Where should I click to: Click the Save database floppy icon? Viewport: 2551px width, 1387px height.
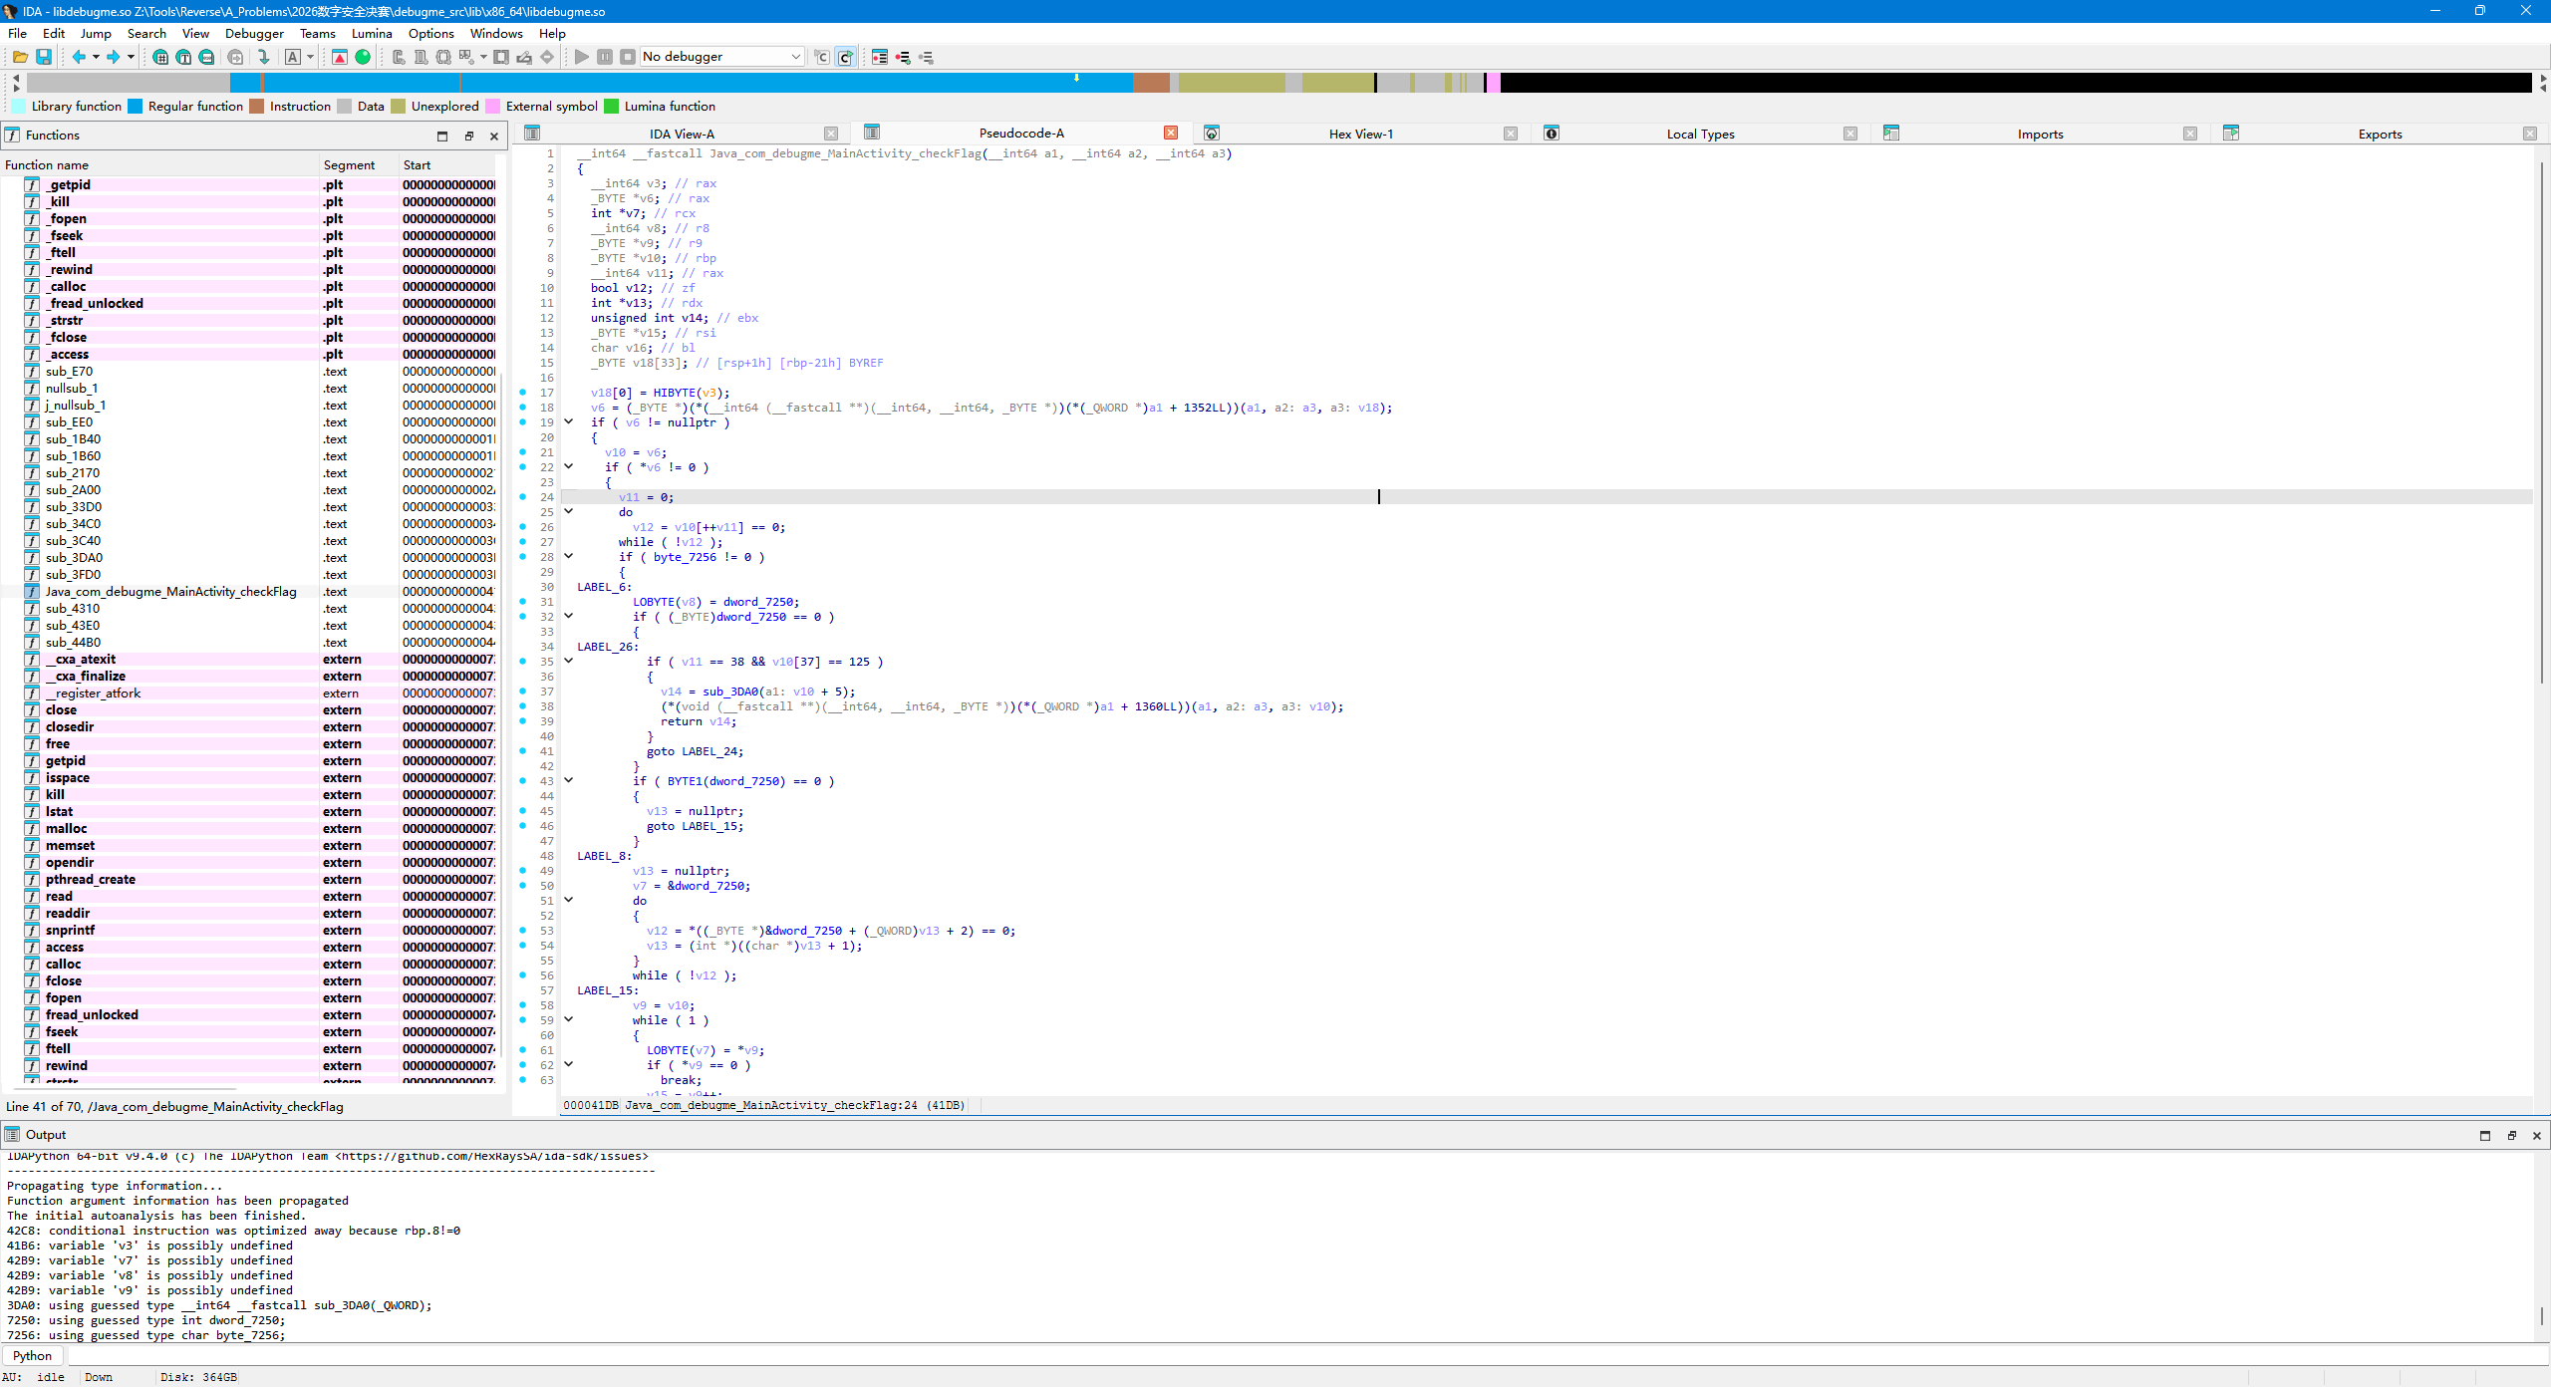point(44,57)
